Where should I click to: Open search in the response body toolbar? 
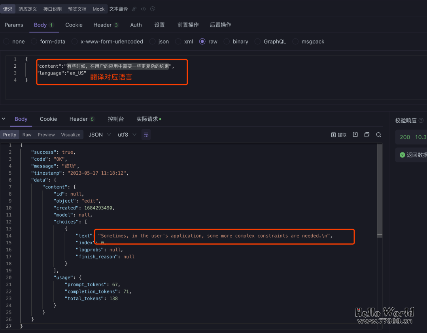point(378,135)
